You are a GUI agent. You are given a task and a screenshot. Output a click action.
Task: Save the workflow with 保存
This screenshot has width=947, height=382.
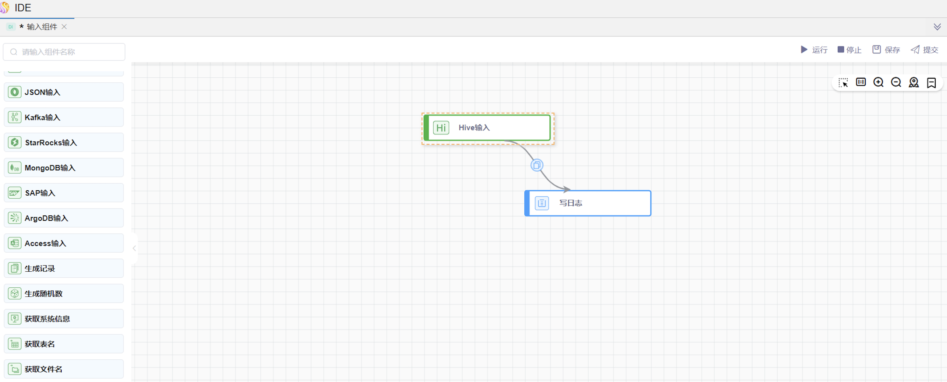tap(886, 50)
